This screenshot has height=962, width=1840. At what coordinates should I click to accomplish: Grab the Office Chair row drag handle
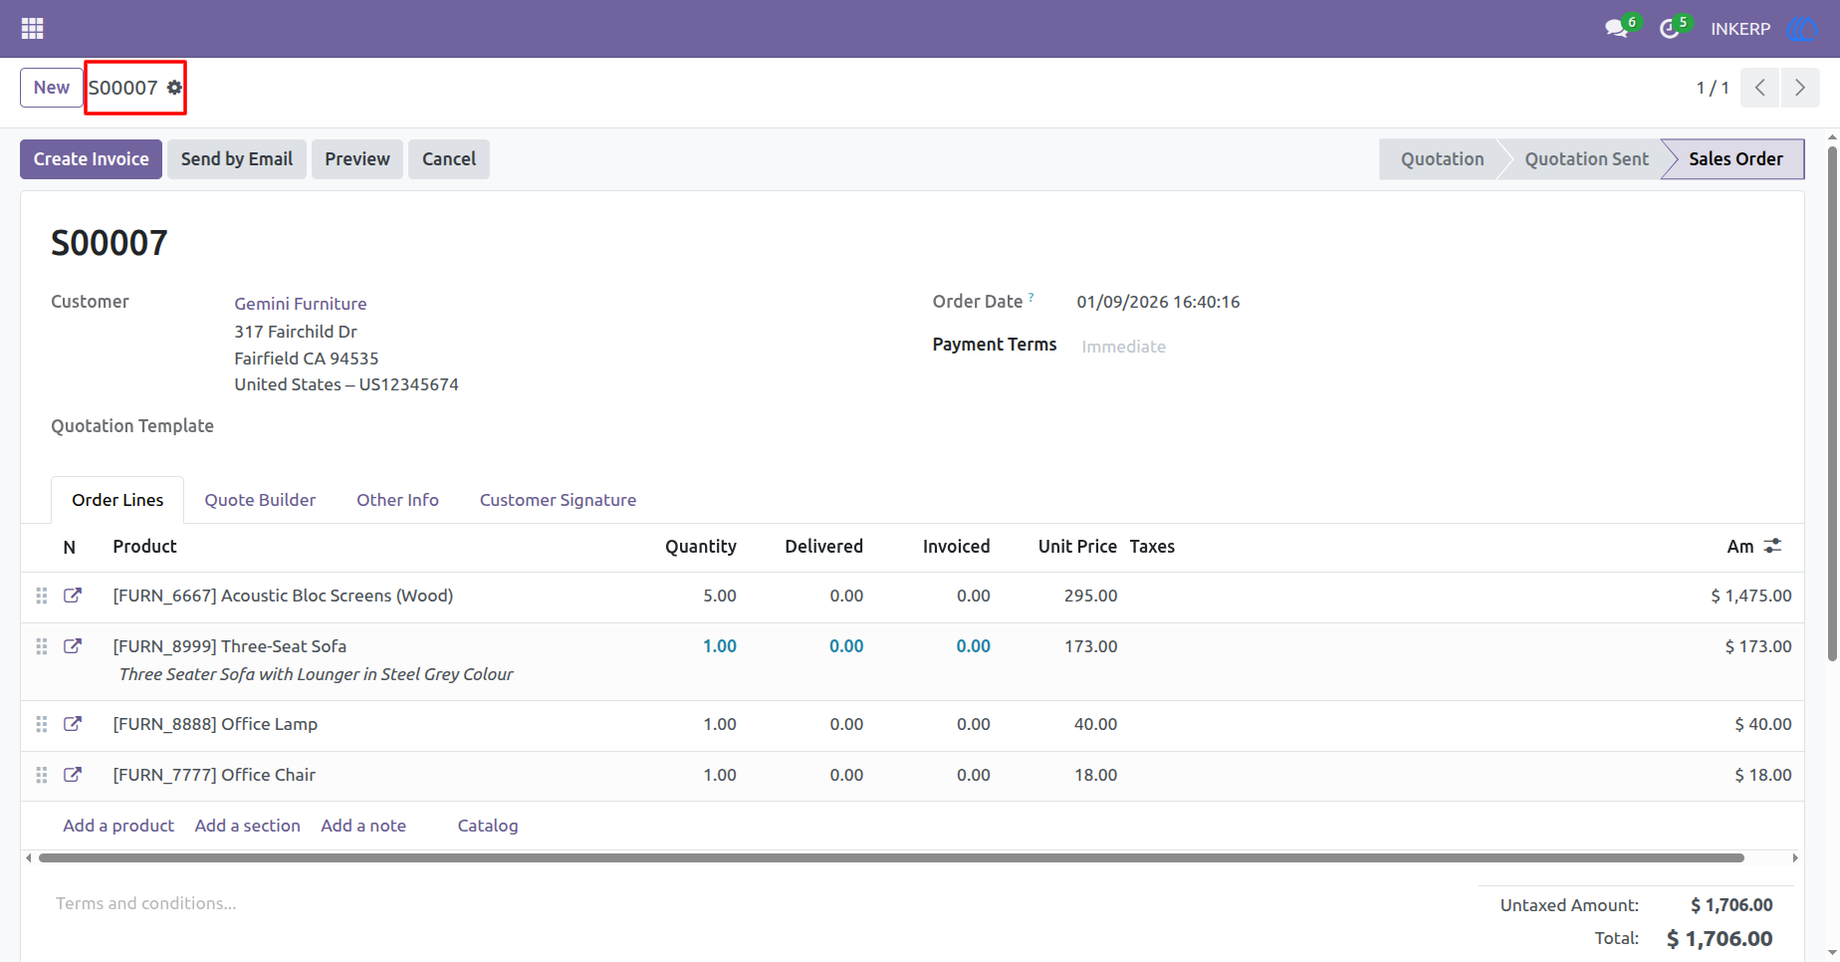tap(42, 775)
